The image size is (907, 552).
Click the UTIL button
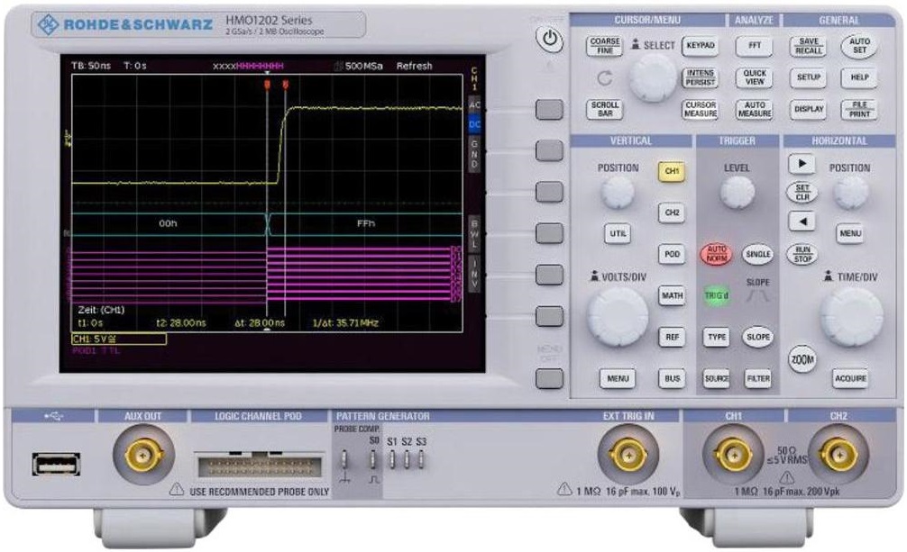618,233
